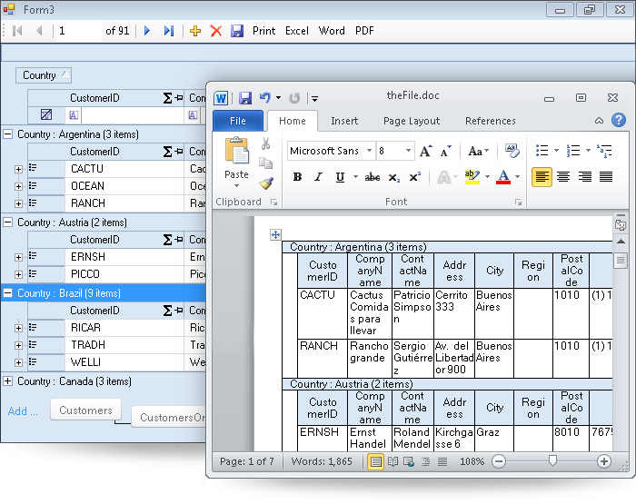Viewport: 636px width, 504px height.
Task: Move to next record in Form3
Action: (147, 31)
